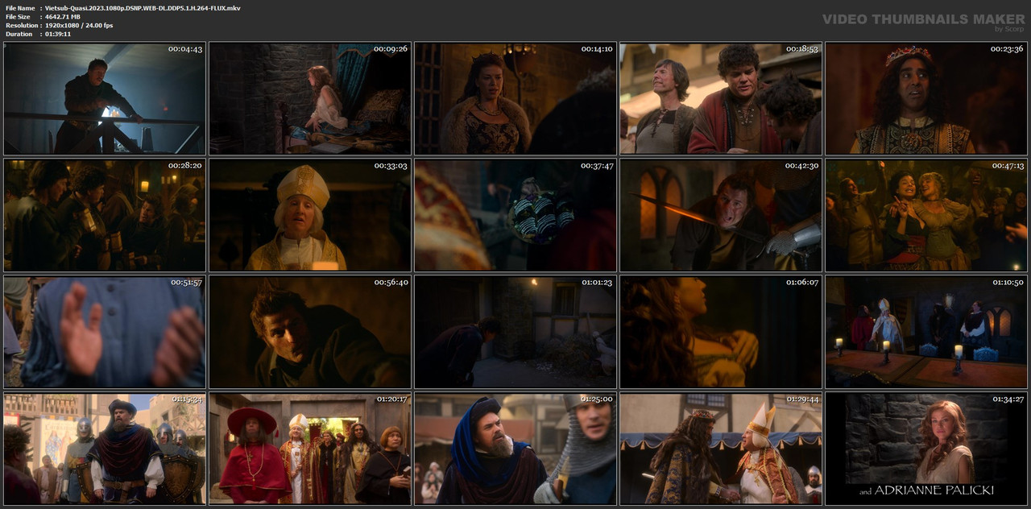This screenshot has height=509, width=1031.
Task: Click the 'and ADRIANNE PALICKI' credit text
Action: [x=926, y=490]
